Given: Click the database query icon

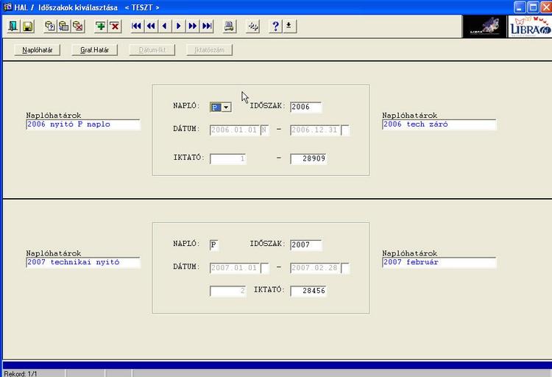Looking at the screenshot, I should (x=50, y=26).
